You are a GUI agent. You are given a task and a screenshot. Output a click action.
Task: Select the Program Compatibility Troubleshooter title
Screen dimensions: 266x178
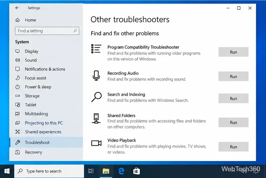coord(143,47)
